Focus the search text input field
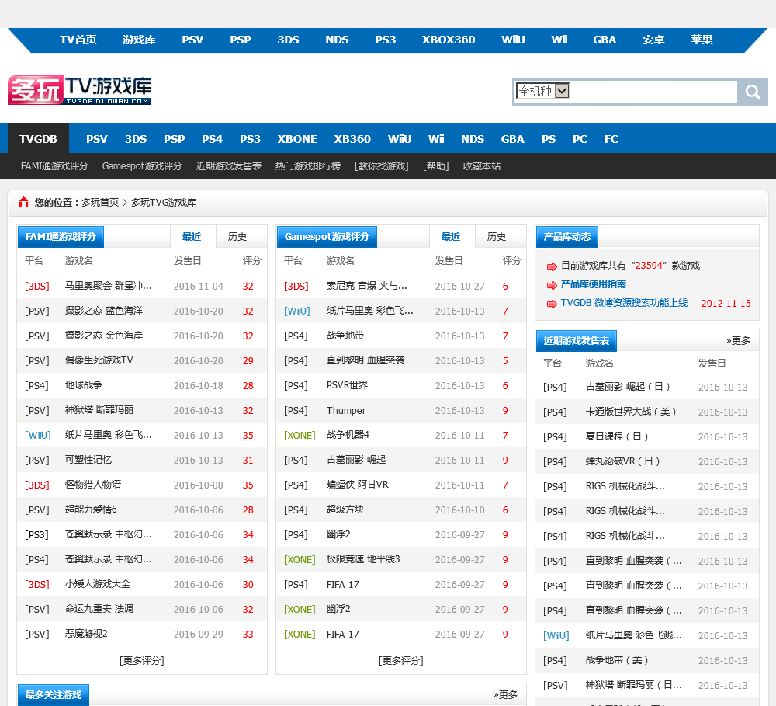The width and height of the screenshot is (776, 706). pos(653,92)
